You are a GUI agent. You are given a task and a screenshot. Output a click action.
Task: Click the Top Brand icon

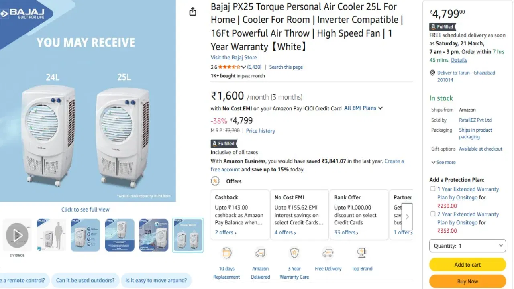tap(361, 252)
